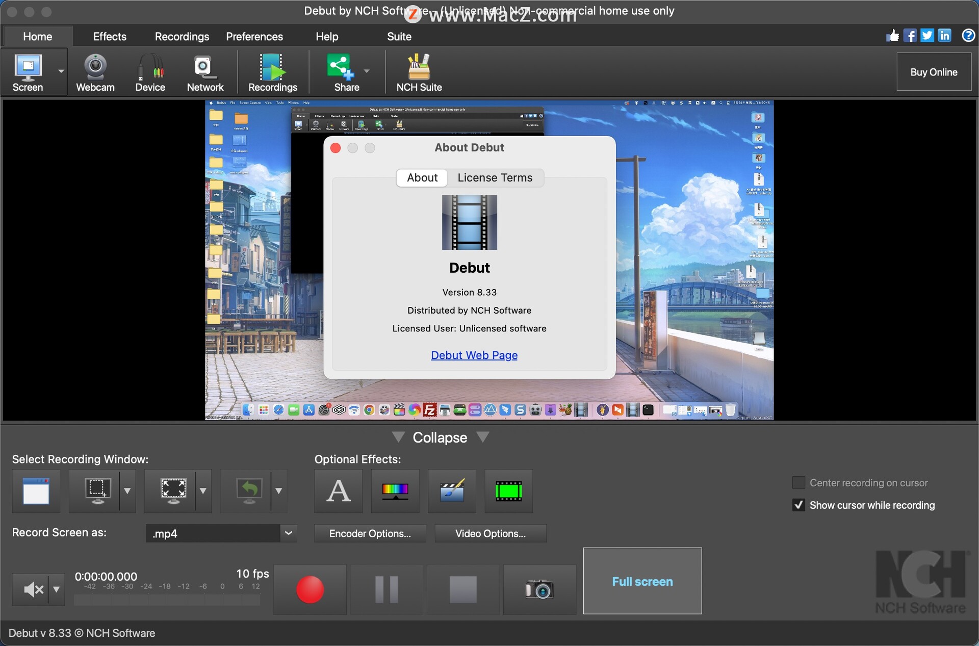The image size is (979, 646).
Task: Expand the Share dropdown arrow
Action: [x=367, y=71]
